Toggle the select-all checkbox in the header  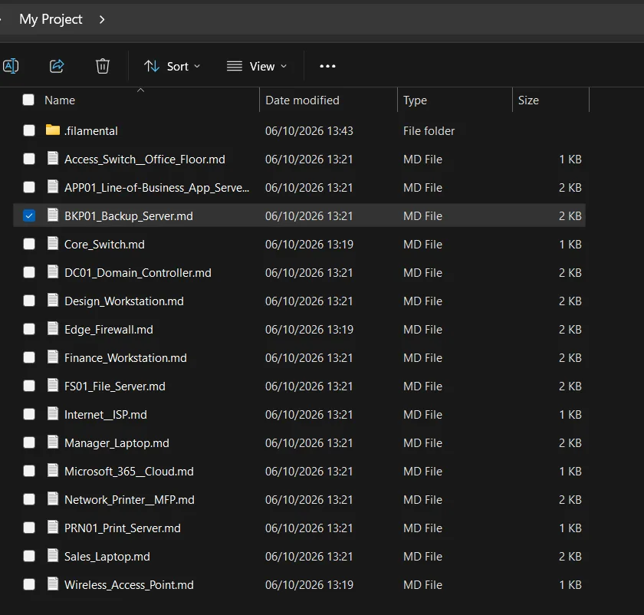28,100
